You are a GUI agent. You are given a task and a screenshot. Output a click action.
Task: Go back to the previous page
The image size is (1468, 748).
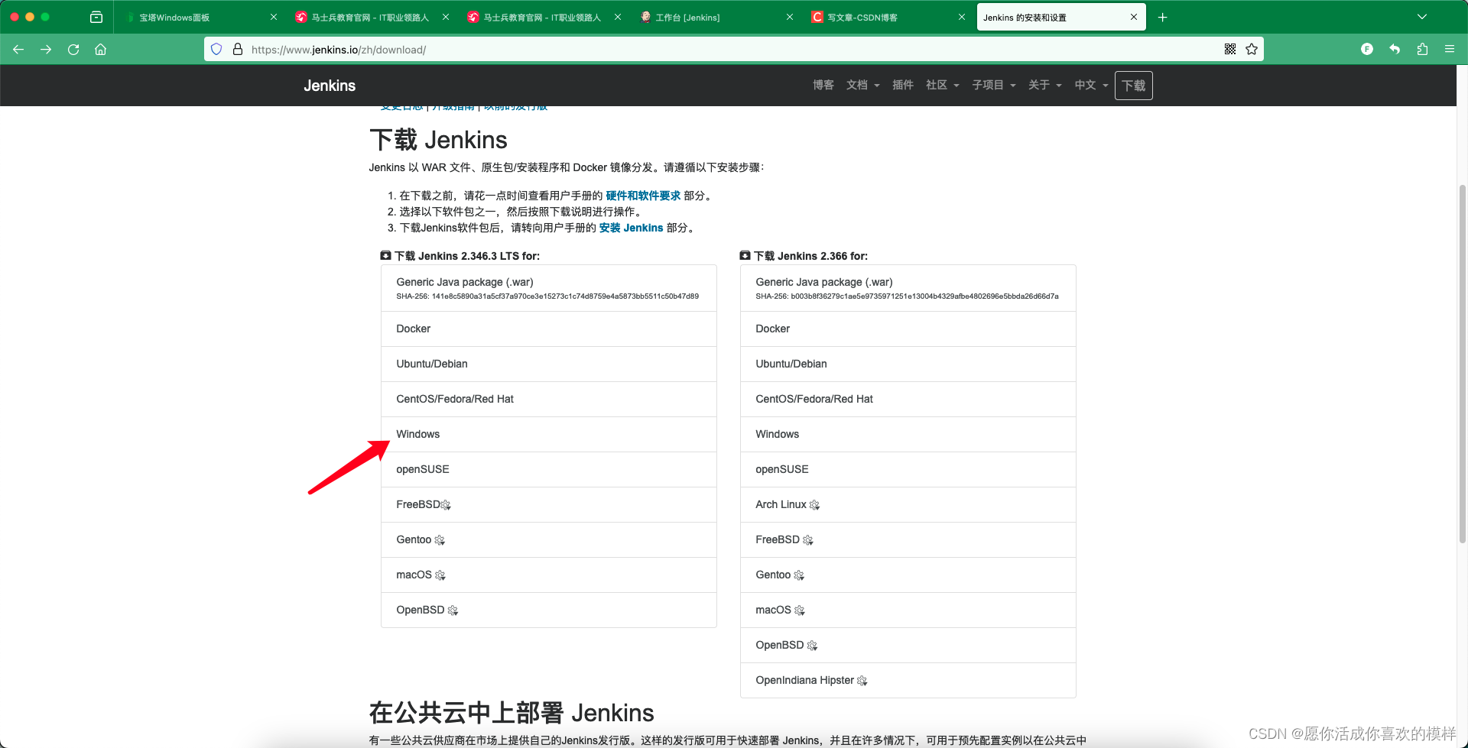pos(18,50)
